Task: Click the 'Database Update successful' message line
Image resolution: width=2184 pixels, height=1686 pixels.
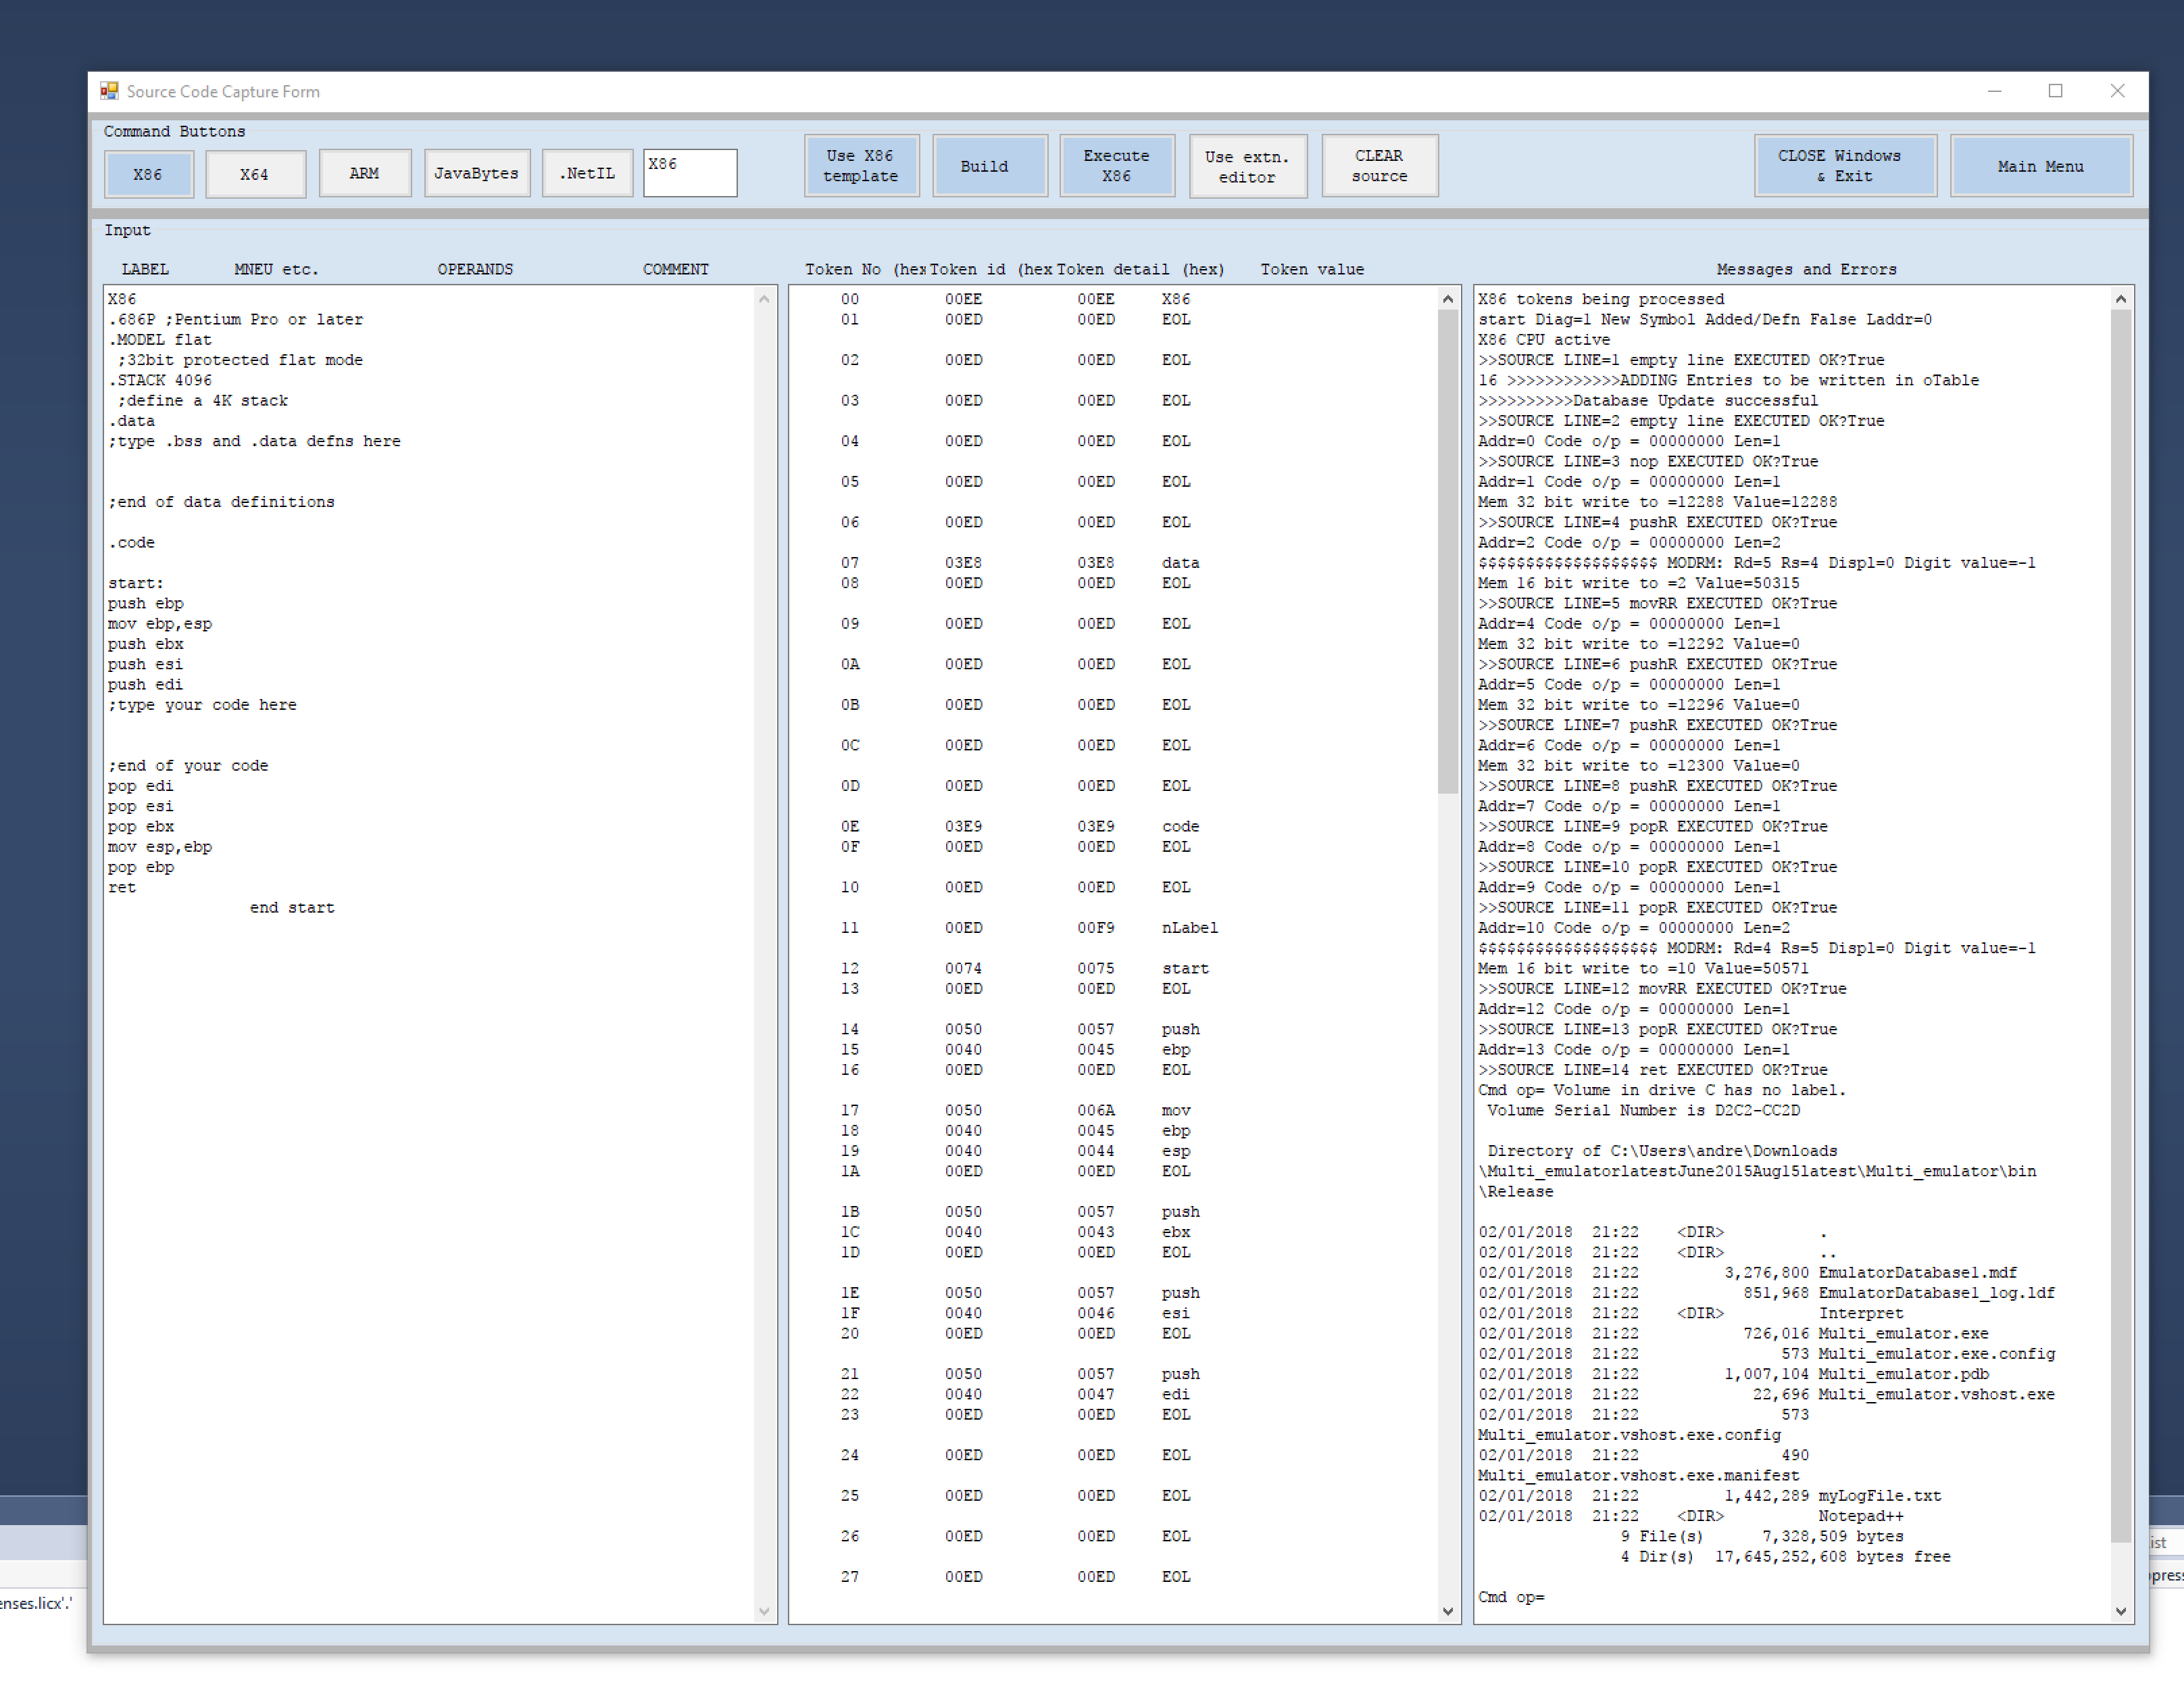Action: 1648,400
